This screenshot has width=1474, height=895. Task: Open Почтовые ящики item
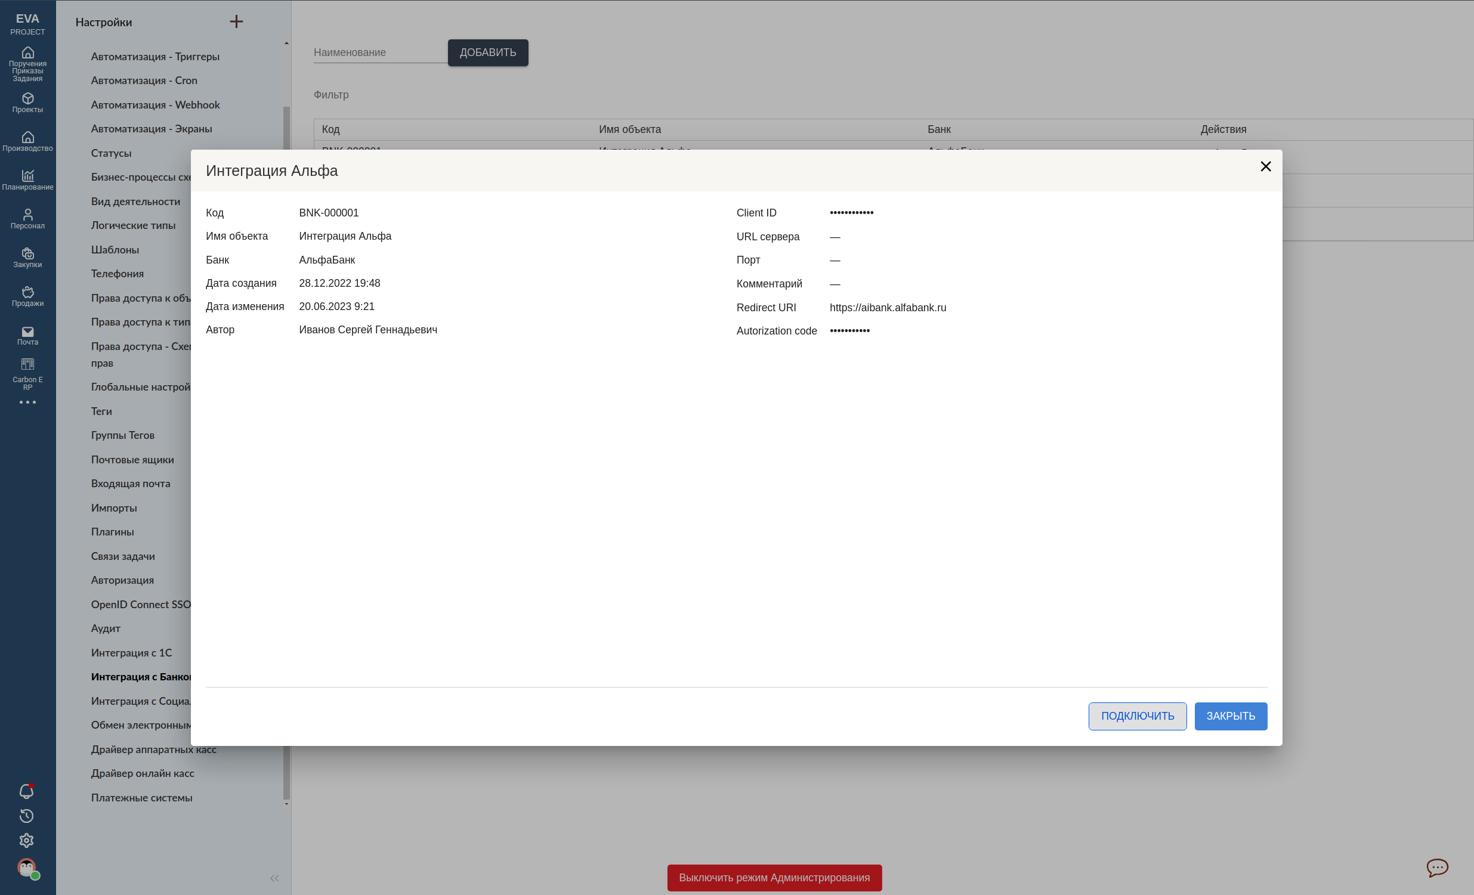pos(132,460)
